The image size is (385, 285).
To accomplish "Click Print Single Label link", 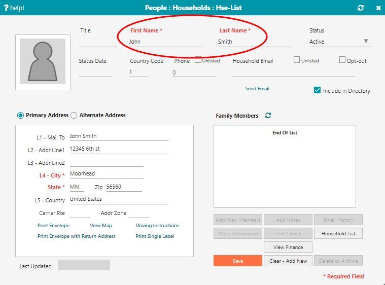I will [155, 236].
